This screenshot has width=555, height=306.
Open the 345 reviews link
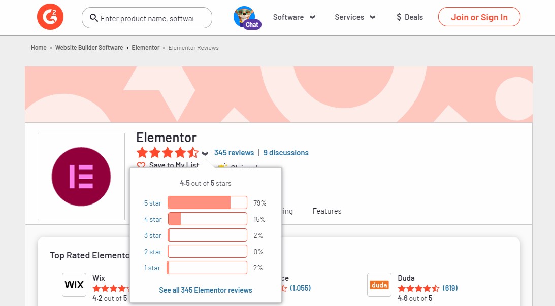234,152
